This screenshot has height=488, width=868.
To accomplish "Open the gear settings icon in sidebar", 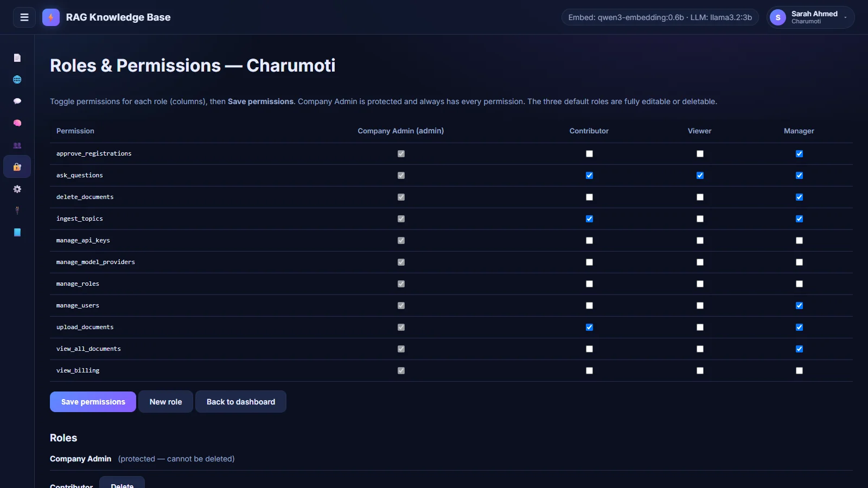I will coord(17,189).
